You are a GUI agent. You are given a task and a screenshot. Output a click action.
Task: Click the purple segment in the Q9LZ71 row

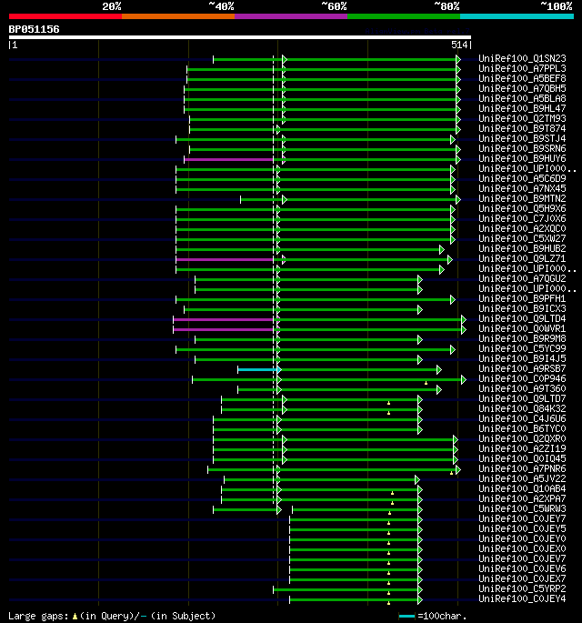(x=225, y=260)
